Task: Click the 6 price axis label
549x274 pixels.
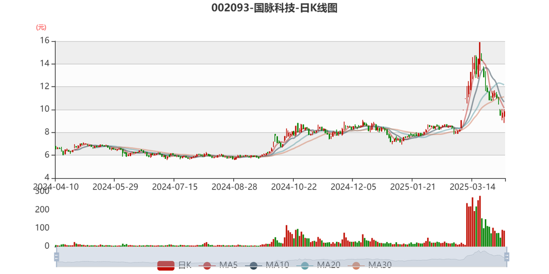Action: click(x=48, y=155)
